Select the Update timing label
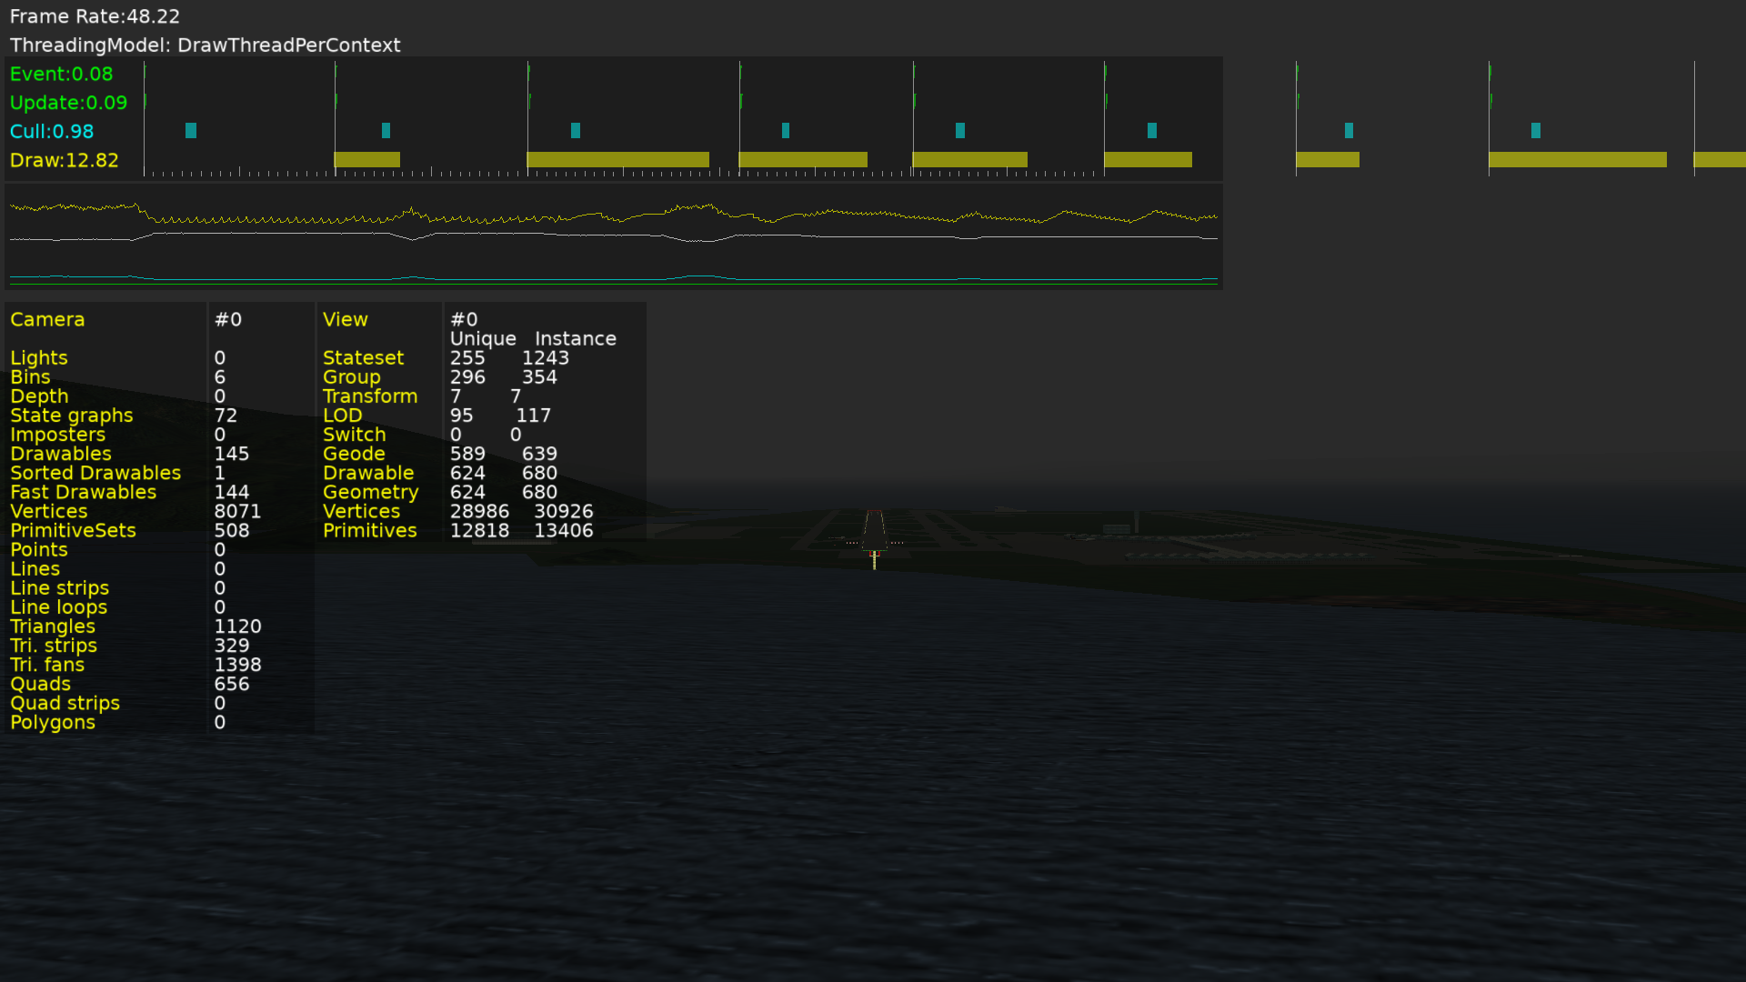 (68, 103)
